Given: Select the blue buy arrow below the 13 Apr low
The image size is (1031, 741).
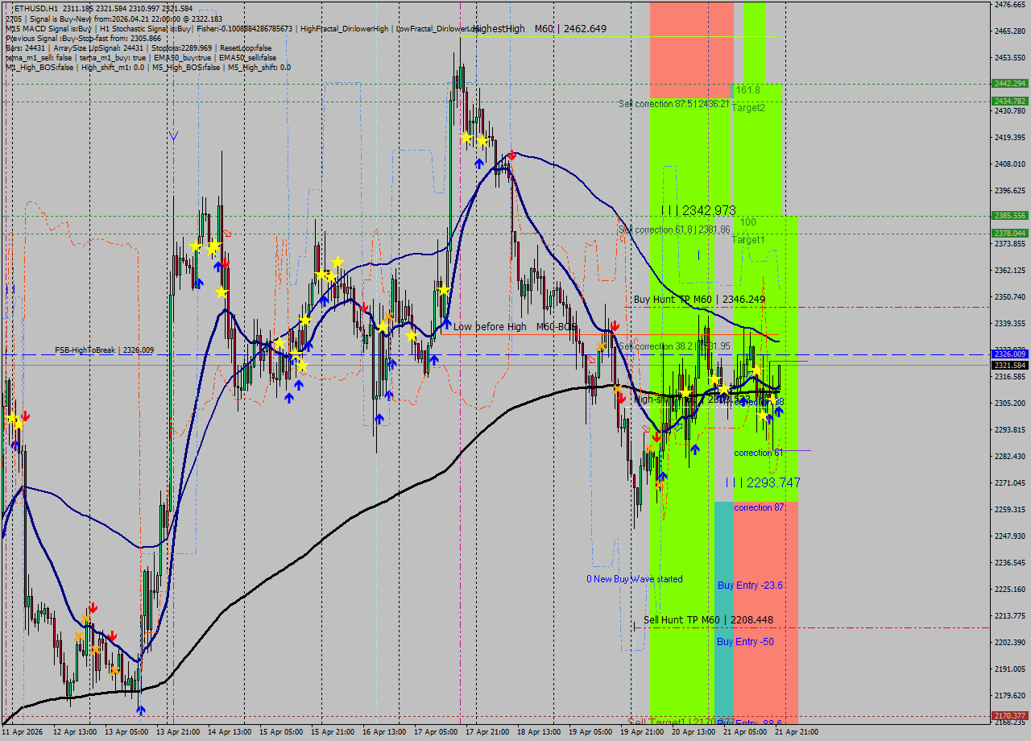Looking at the screenshot, I should coord(142,710).
